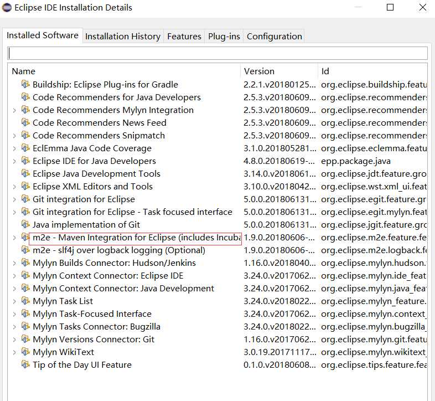Maximize the Installation Details window
435x401 pixels.
[x=390, y=8]
